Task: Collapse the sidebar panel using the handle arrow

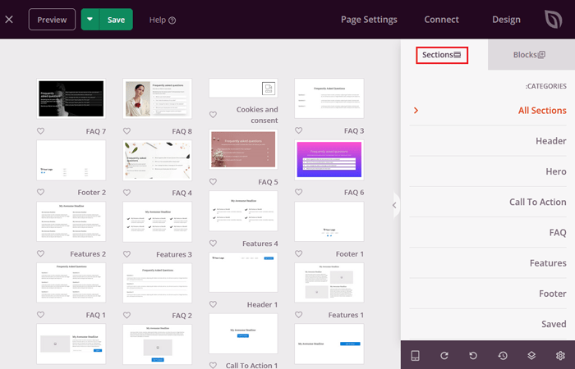Action: point(394,205)
